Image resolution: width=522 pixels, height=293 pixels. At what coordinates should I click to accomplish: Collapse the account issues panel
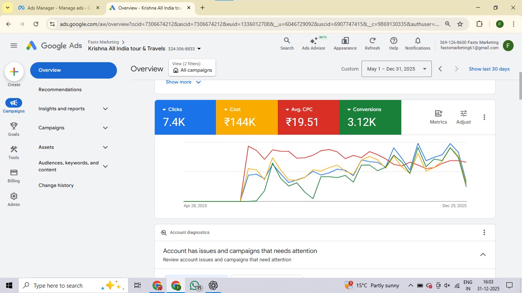(x=483, y=254)
